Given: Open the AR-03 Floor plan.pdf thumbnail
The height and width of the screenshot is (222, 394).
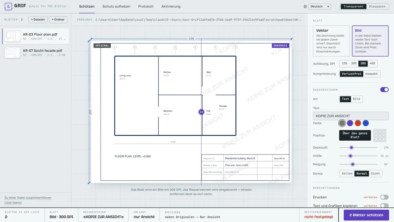Looking at the screenshot, I should (x=13, y=36).
